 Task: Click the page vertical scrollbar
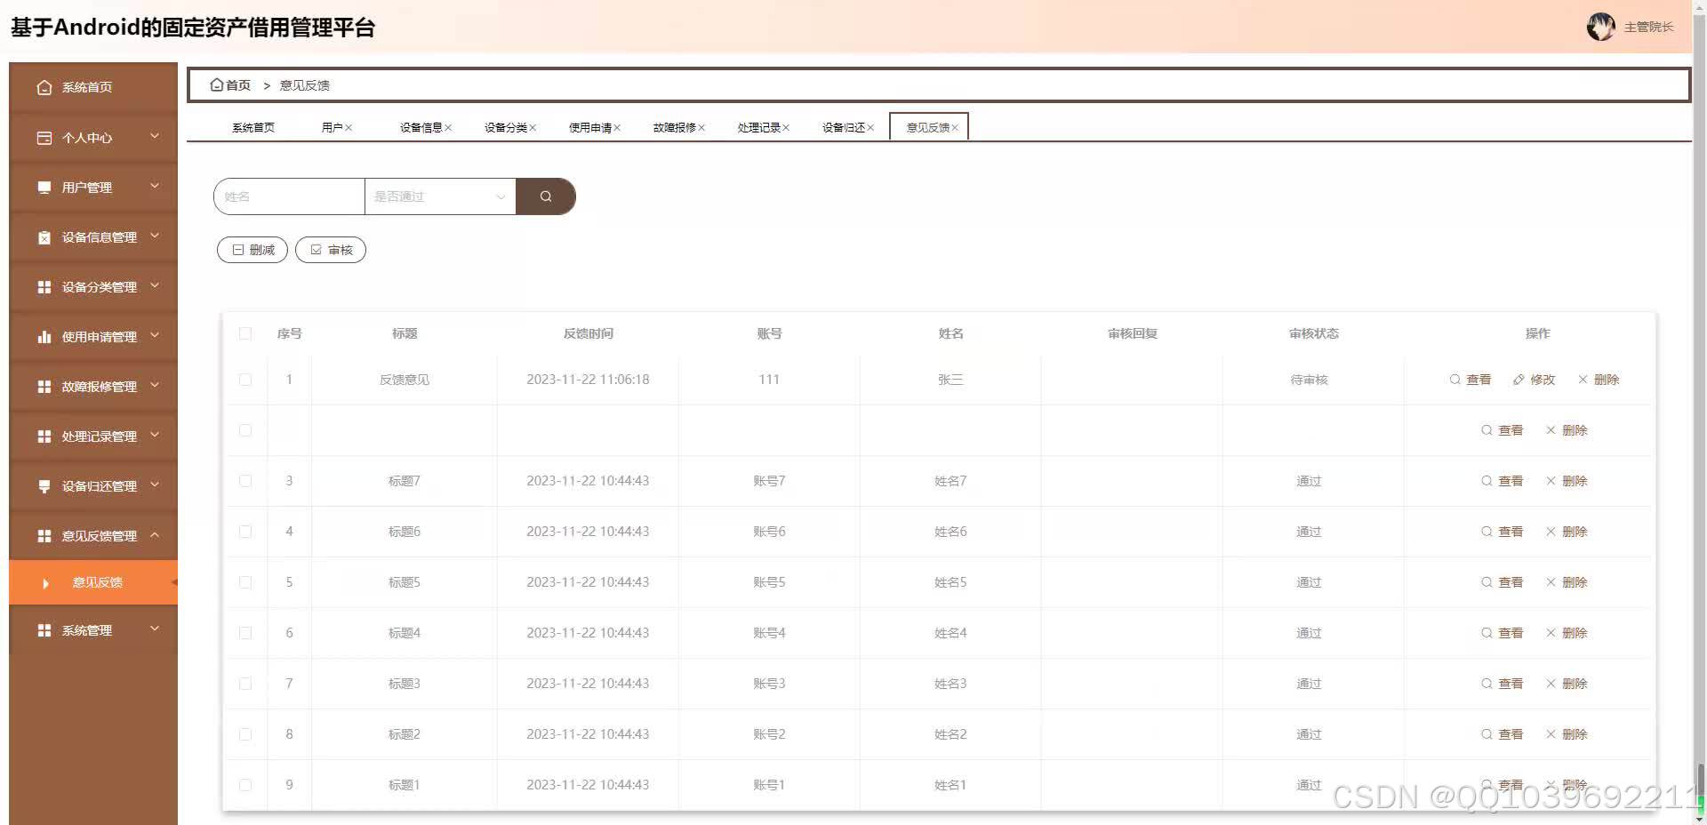pyautogui.click(x=1700, y=412)
